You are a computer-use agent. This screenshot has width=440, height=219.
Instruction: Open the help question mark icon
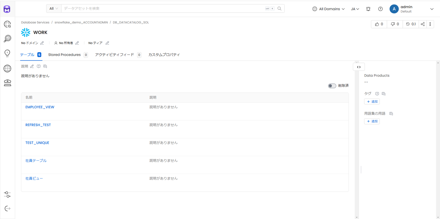tap(380, 9)
